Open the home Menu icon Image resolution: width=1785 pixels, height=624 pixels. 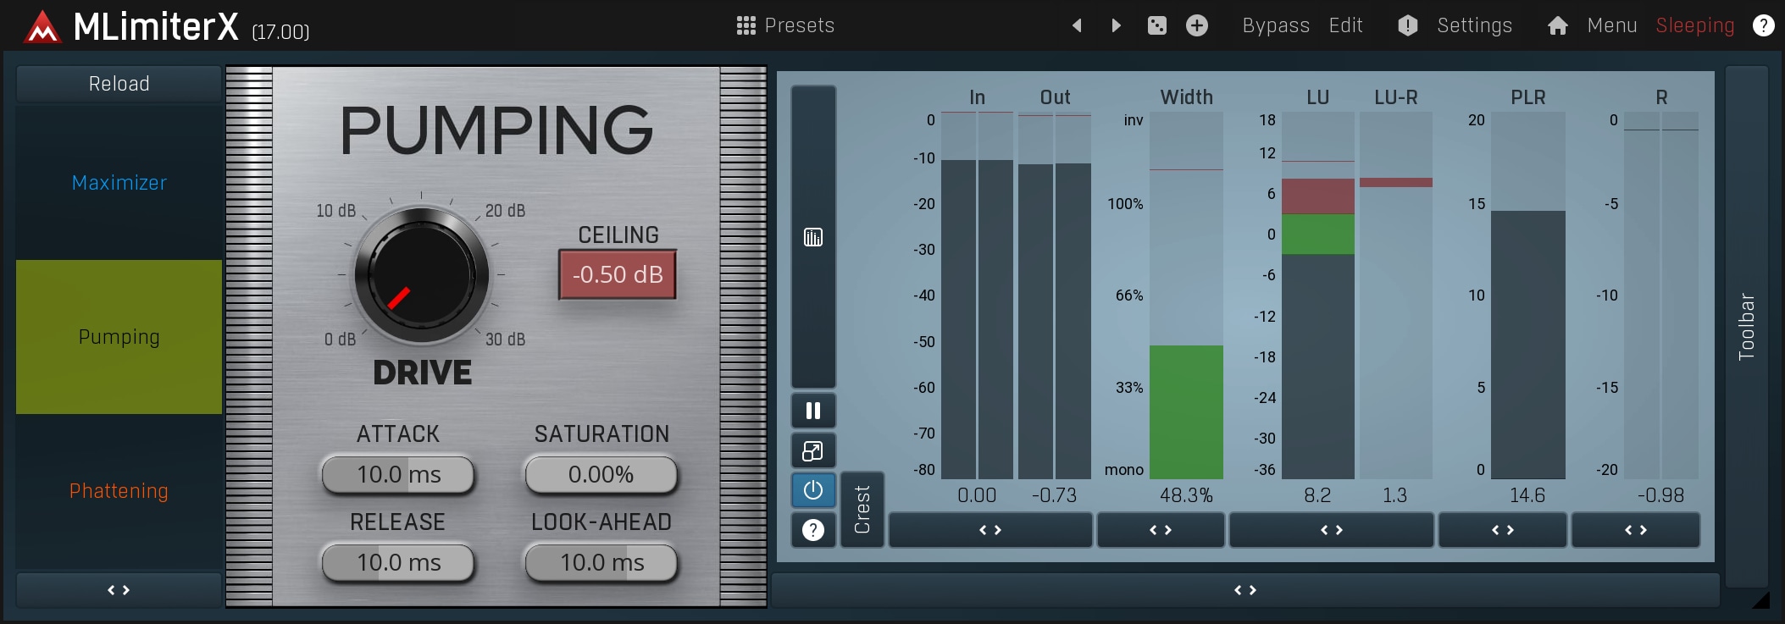point(1557,25)
